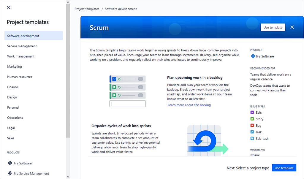Close the Scrum template preview

click(x=292, y=27)
